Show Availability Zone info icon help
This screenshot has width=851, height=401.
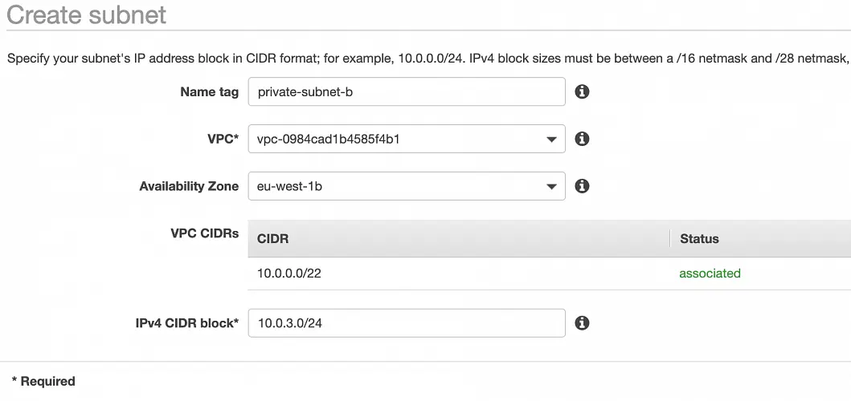tap(583, 186)
